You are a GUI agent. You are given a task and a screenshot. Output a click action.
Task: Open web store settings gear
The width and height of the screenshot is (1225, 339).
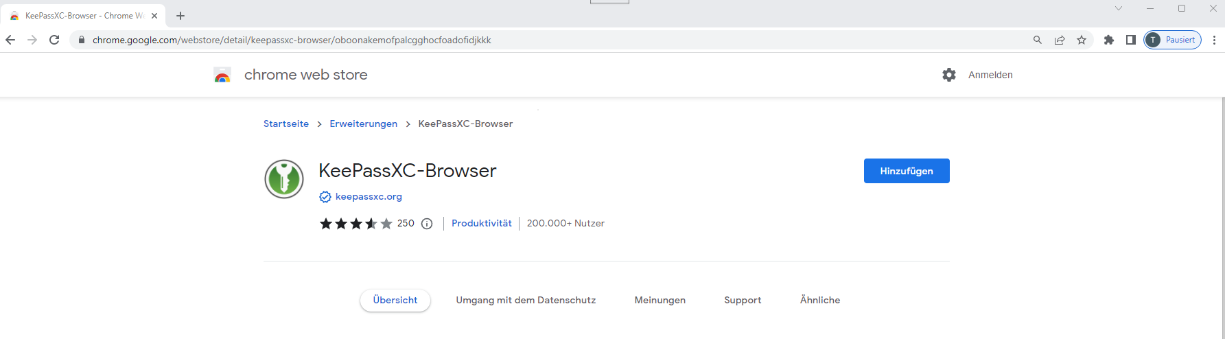(x=949, y=75)
